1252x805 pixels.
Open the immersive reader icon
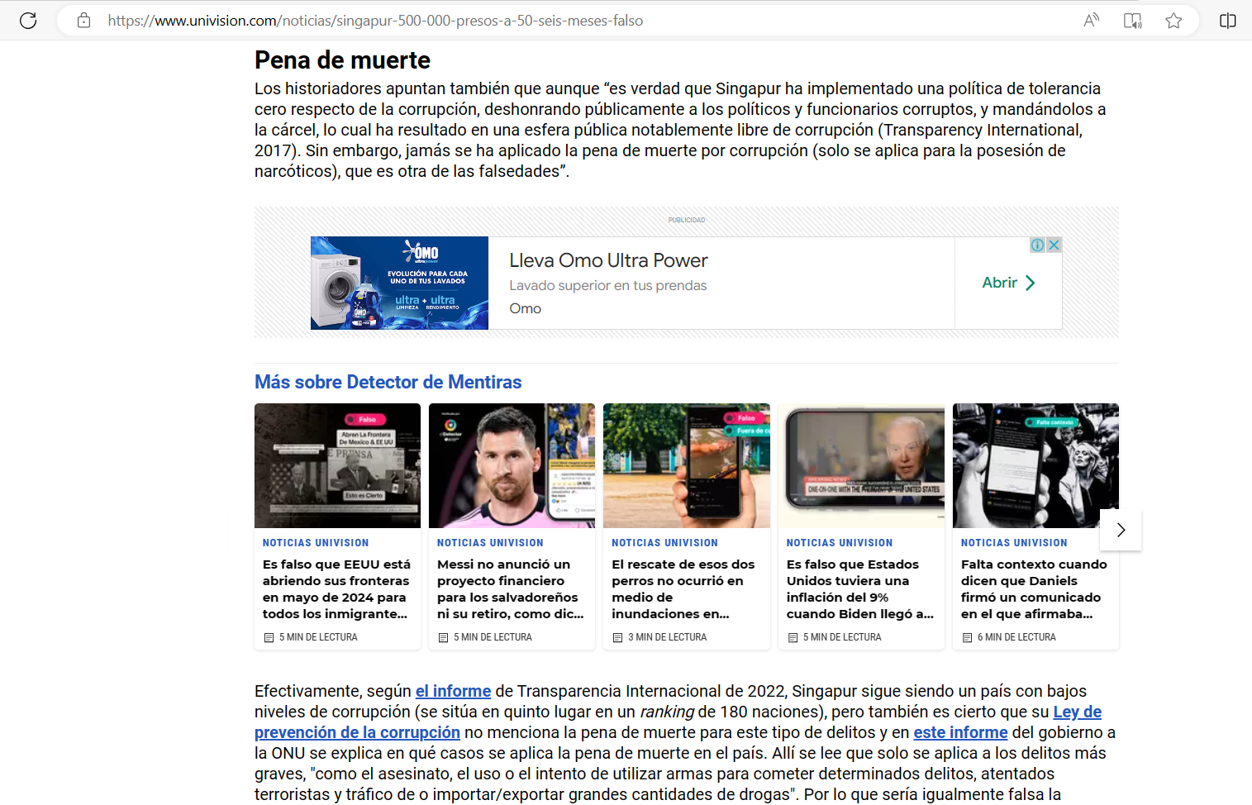tap(1132, 21)
